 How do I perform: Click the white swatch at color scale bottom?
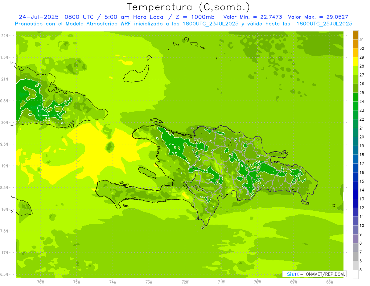click(x=356, y=274)
